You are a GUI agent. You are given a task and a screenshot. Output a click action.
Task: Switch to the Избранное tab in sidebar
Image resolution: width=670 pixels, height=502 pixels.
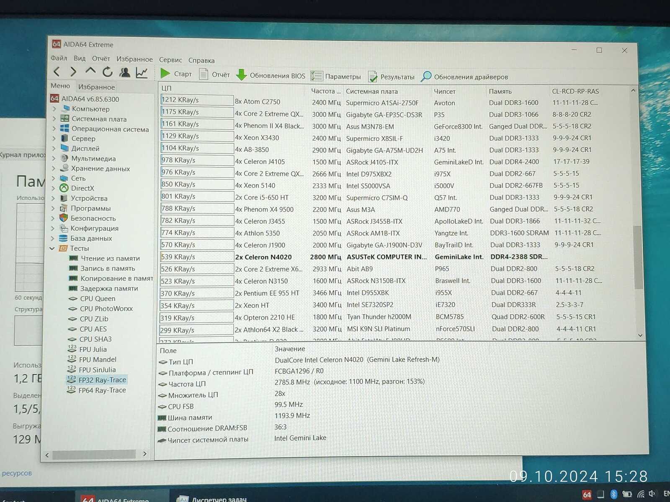pos(96,87)
